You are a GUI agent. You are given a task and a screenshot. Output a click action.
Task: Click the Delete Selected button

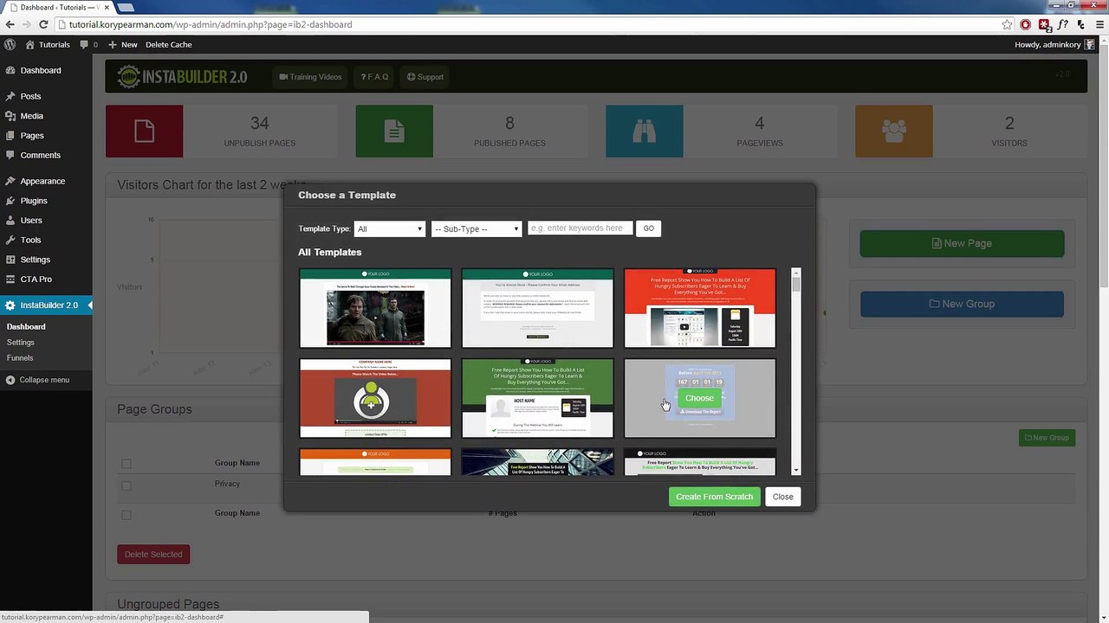pos(153,555)
